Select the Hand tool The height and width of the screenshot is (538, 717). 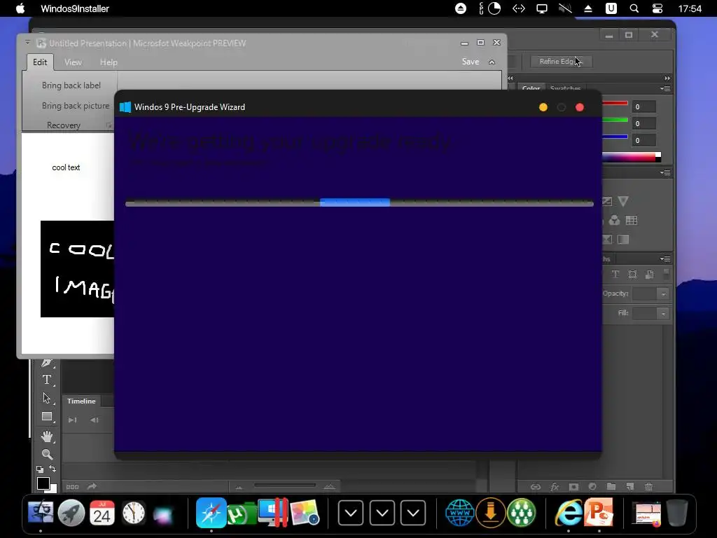pos(47,436)
